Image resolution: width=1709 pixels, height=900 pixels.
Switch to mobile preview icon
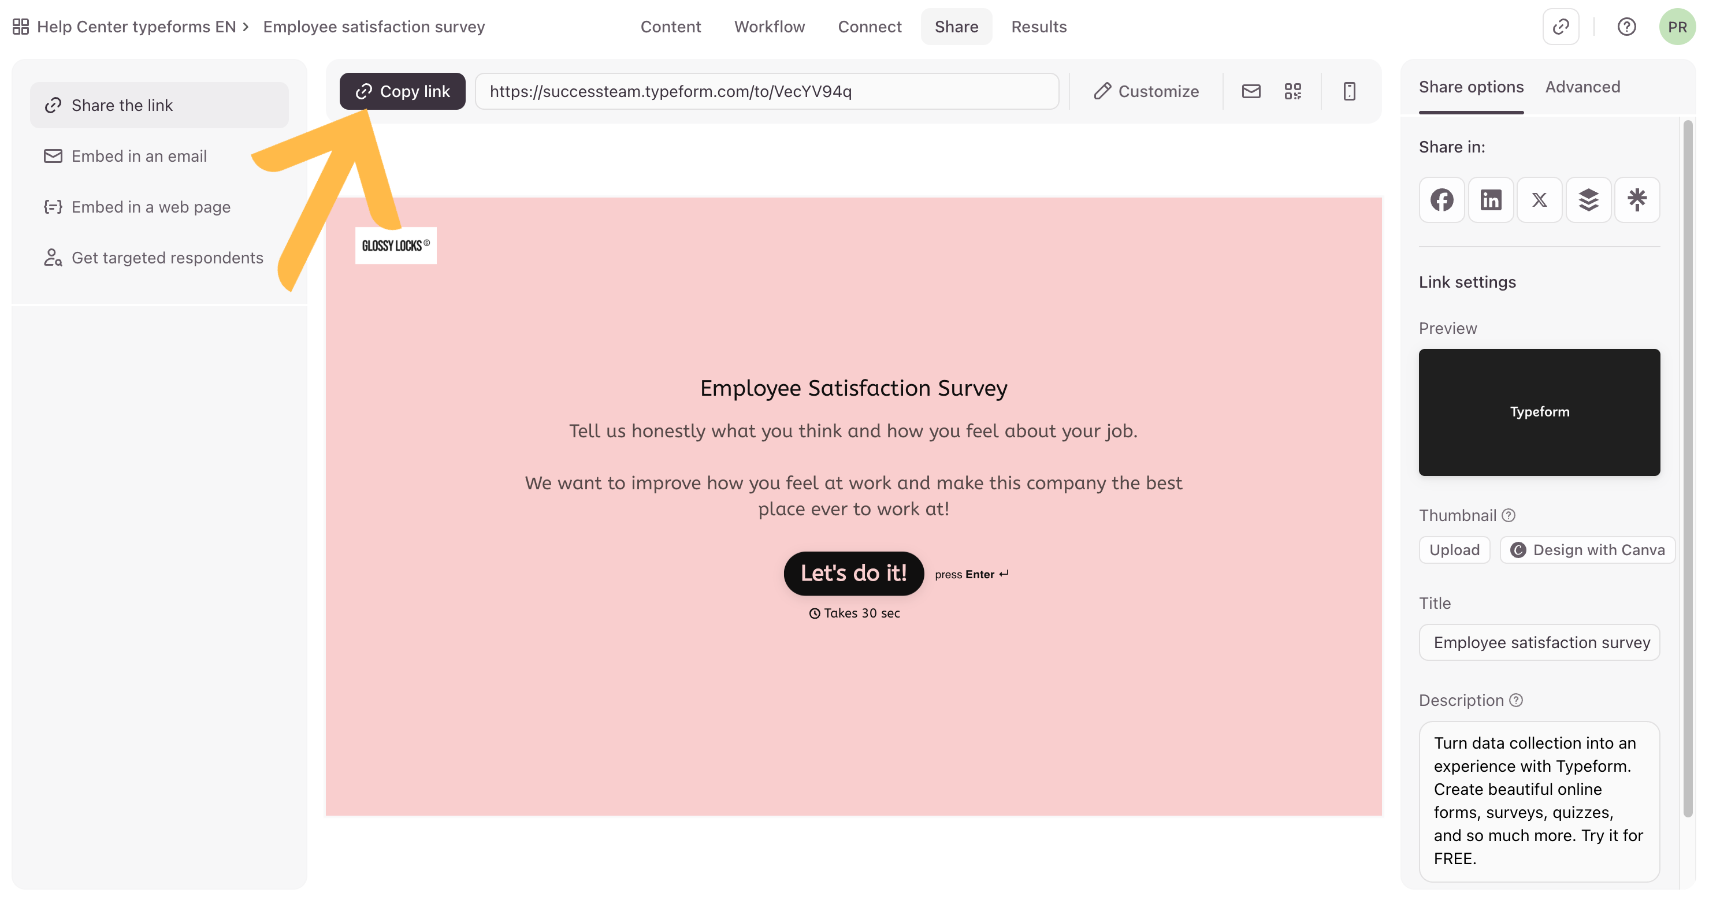coord(1348,91)
